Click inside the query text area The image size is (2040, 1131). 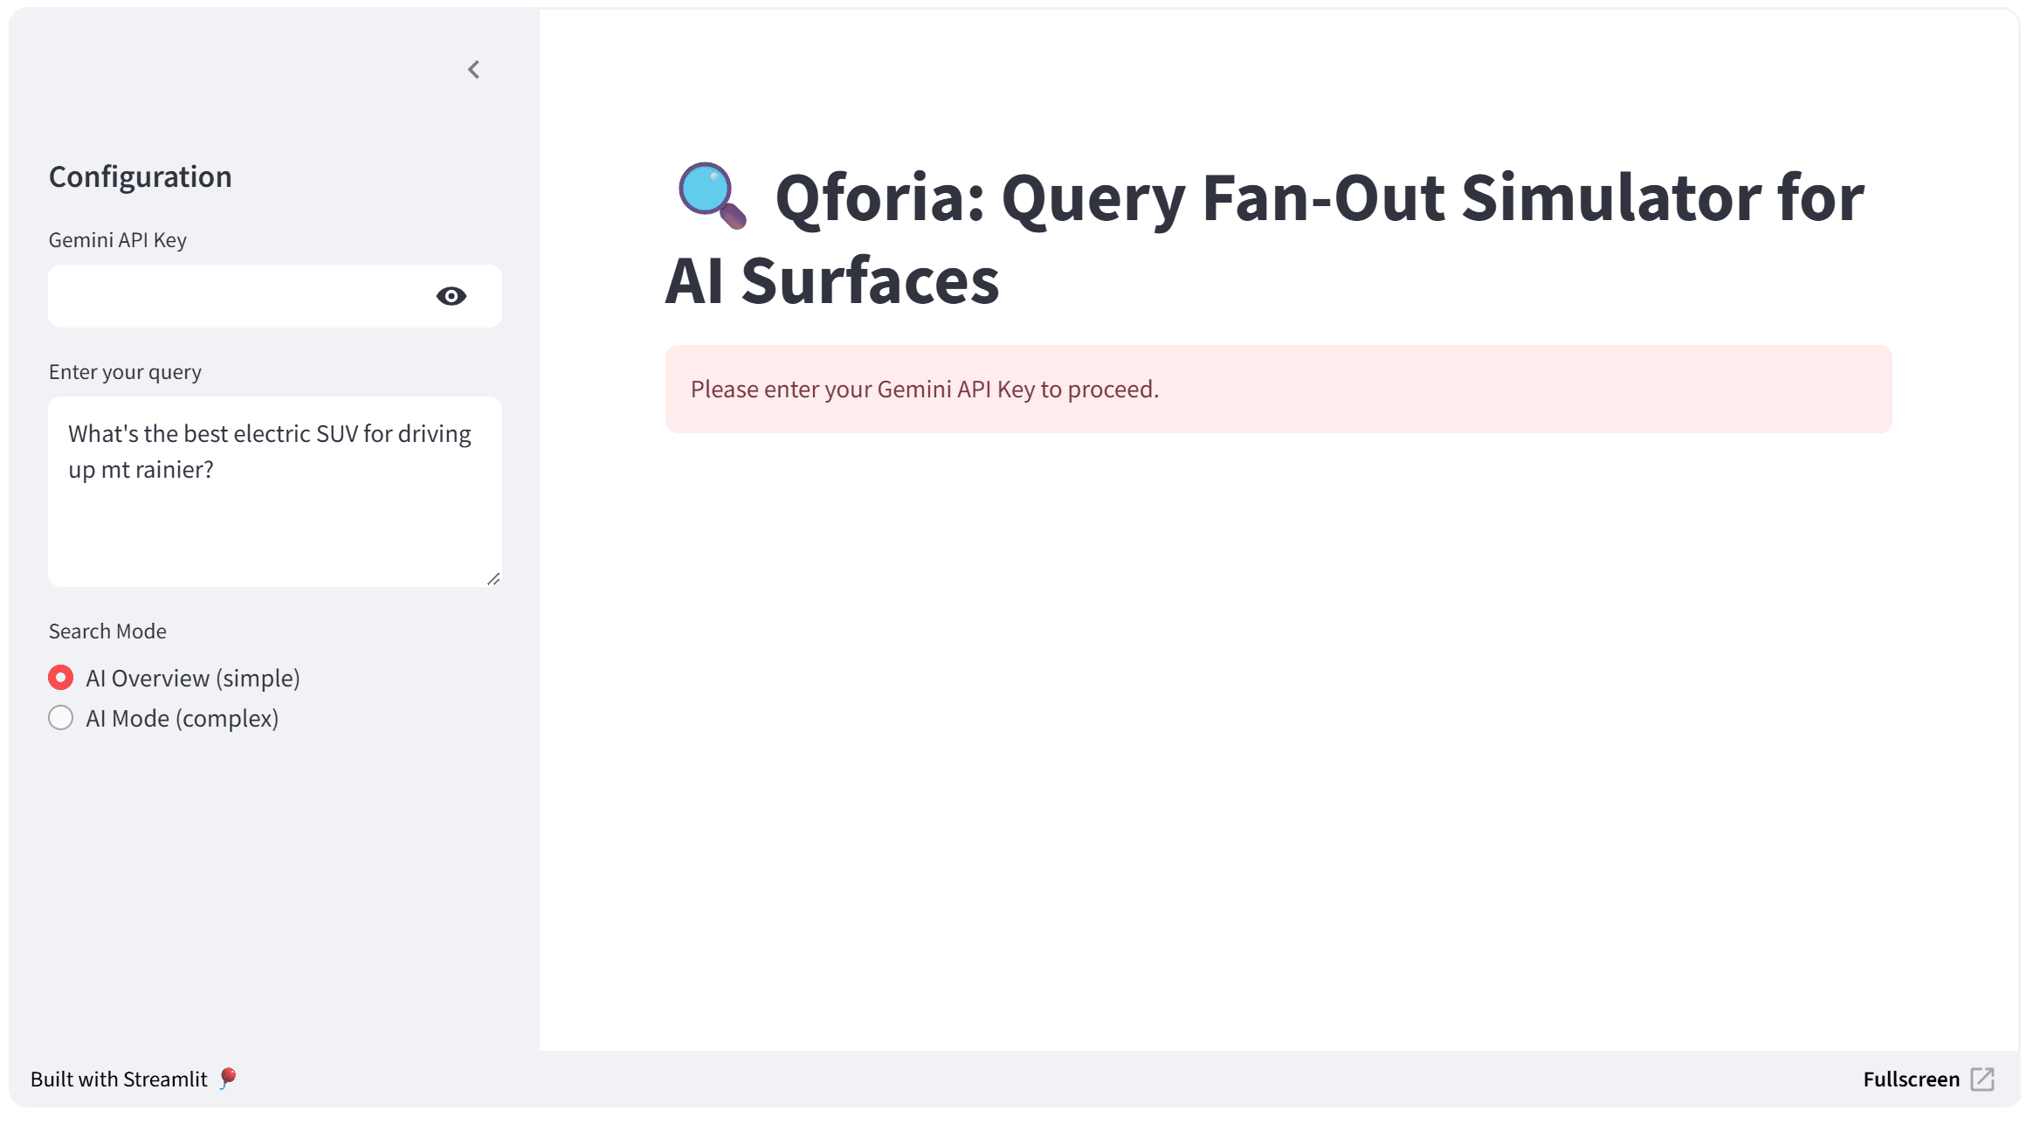[x=275, y=492]
